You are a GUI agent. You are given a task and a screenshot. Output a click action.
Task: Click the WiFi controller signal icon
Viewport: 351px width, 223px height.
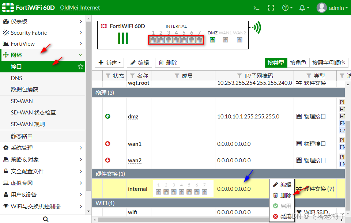pyautogui.click(x=6, y=206)
